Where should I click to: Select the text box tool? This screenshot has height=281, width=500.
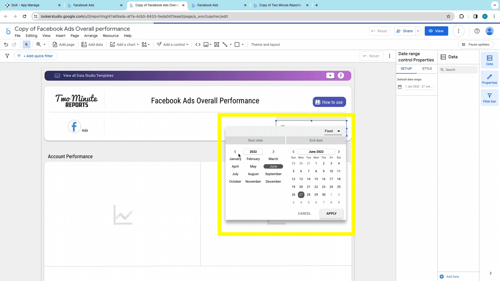[216, 44]
